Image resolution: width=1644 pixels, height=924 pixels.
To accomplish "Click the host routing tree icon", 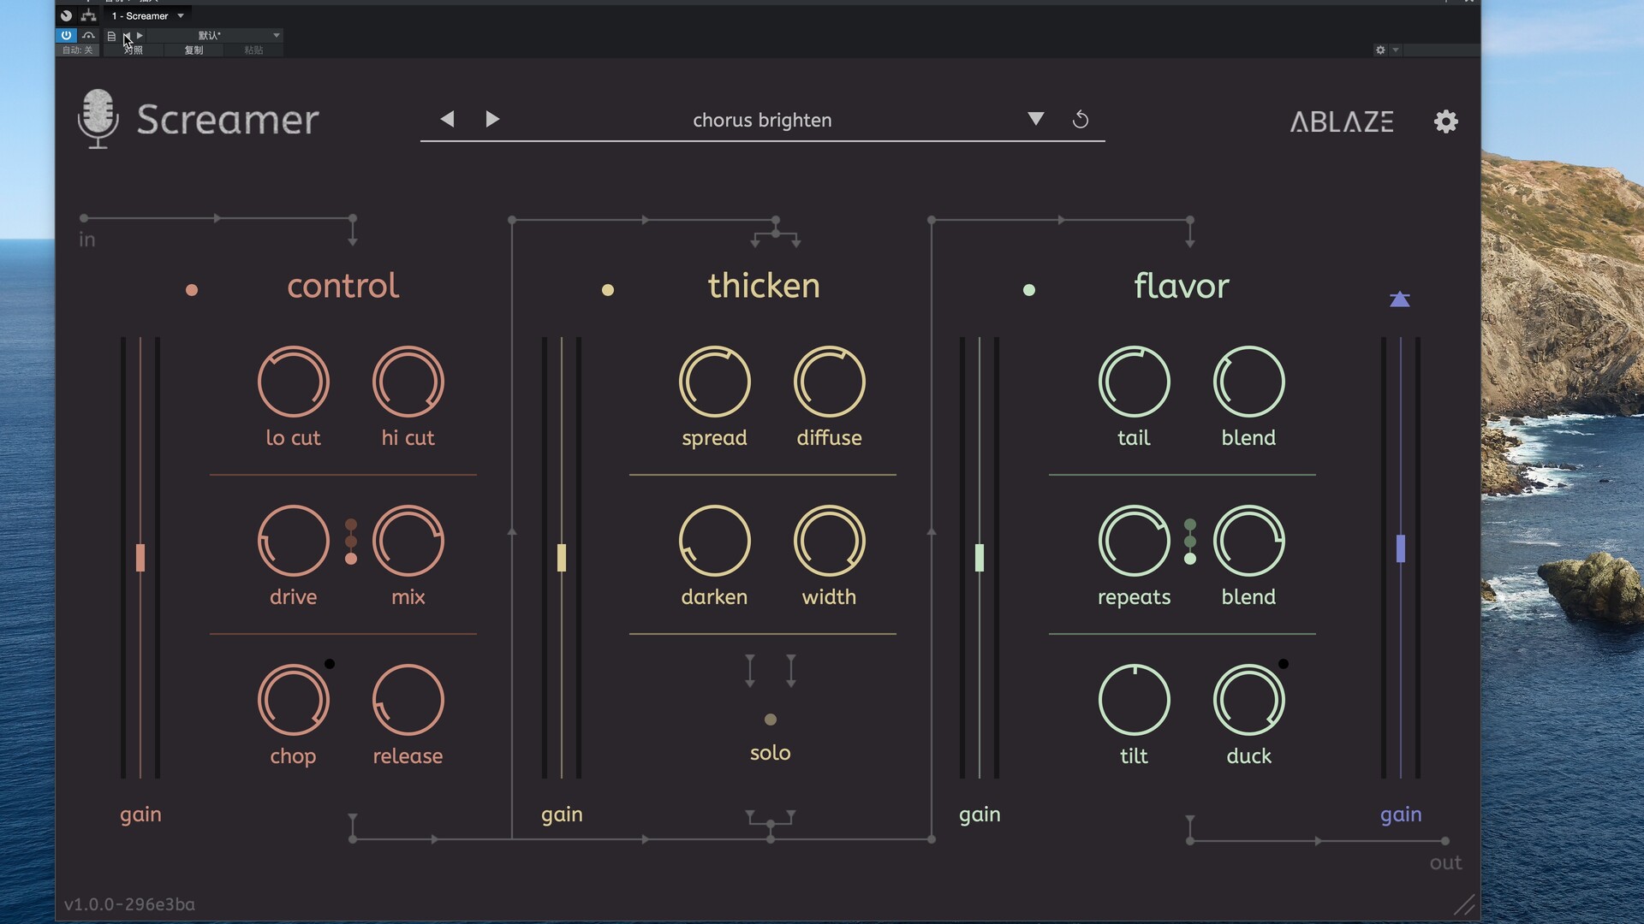I will pos(88,15).
